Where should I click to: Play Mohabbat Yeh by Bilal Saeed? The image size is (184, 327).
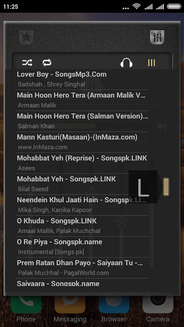click(82, 184)
